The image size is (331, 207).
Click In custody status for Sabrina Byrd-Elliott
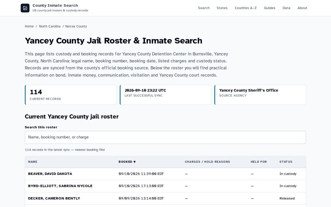pos(288,186)
